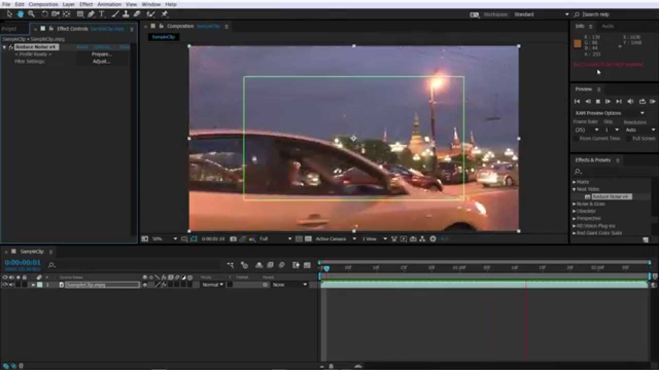
Task: Click the Adjust... filter settings button
Action: (x=101, y=61)
